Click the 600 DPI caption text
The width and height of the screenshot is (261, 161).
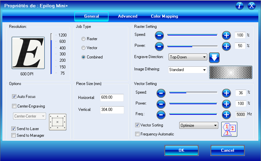coord(27,74)
